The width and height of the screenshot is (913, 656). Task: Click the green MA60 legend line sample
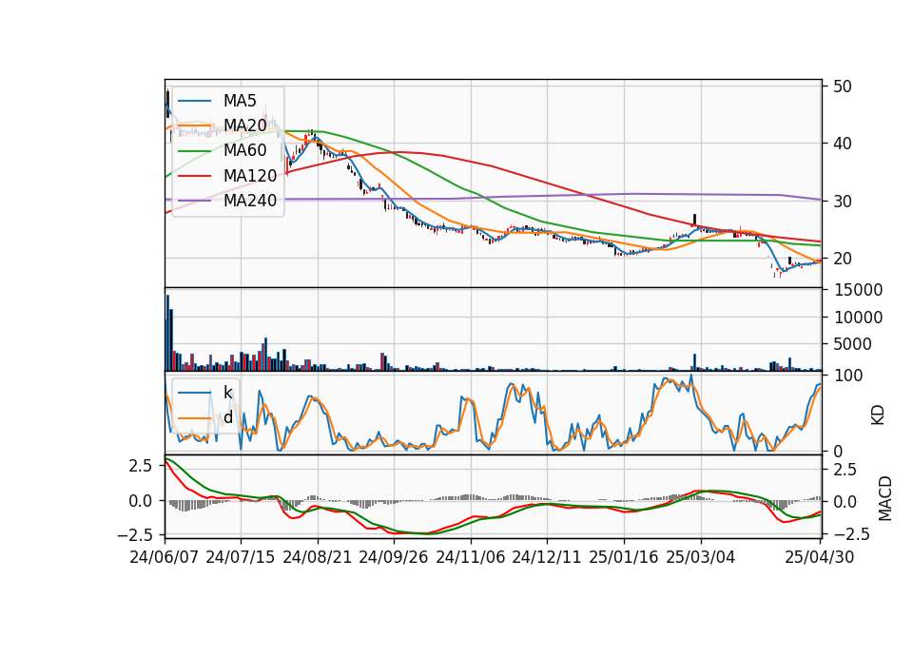194,151
